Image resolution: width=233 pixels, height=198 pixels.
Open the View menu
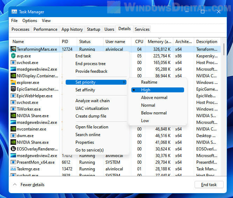[x=46, y=21]
